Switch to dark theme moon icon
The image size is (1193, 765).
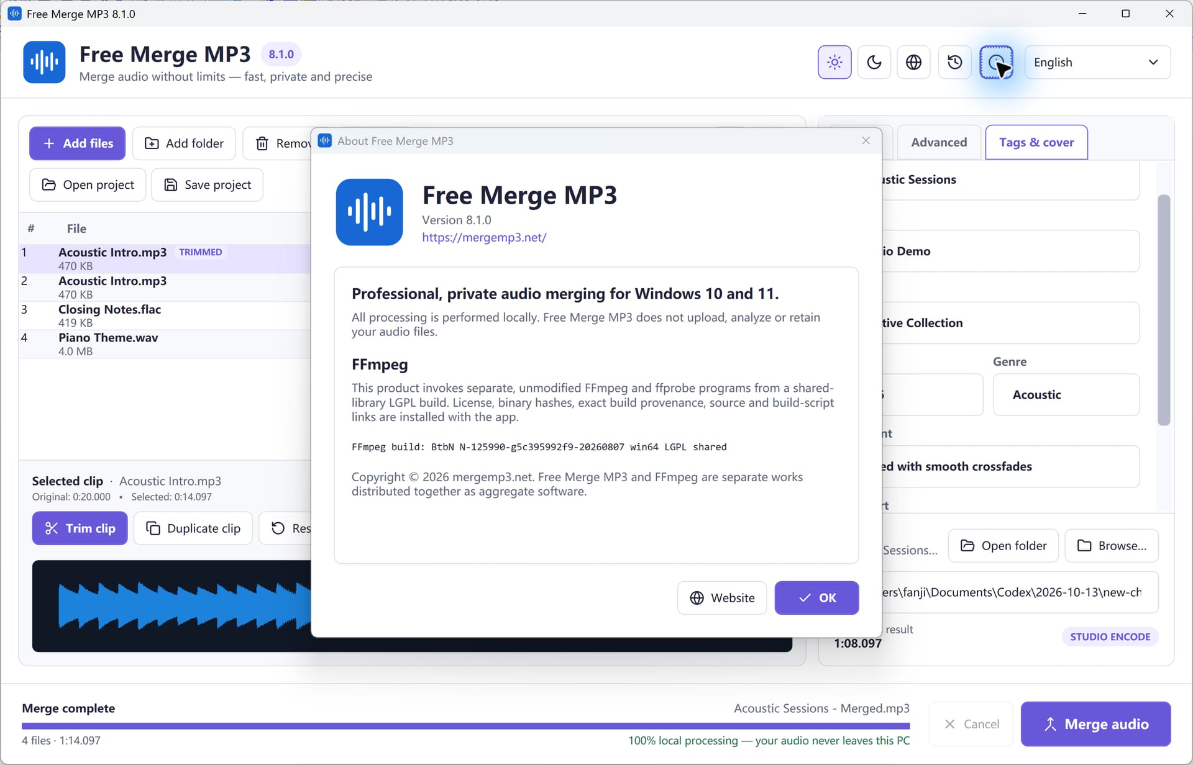[x=874, y=62]
